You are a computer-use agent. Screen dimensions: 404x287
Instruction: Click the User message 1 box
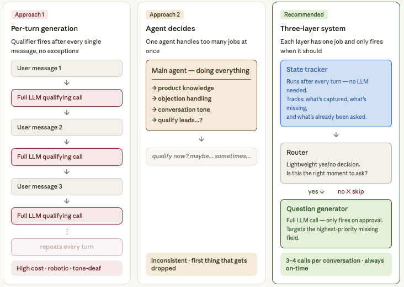click(67, 69)
